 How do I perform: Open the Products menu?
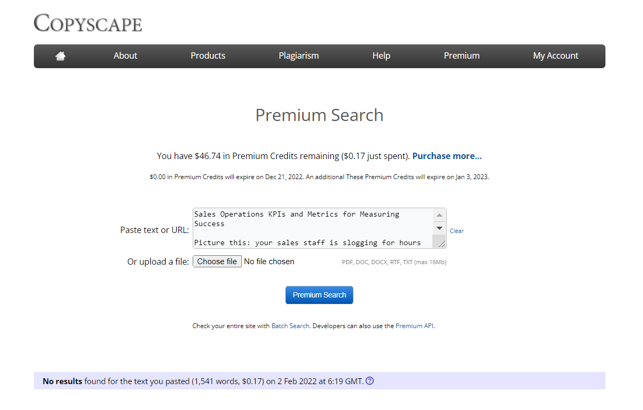[208, 56]
